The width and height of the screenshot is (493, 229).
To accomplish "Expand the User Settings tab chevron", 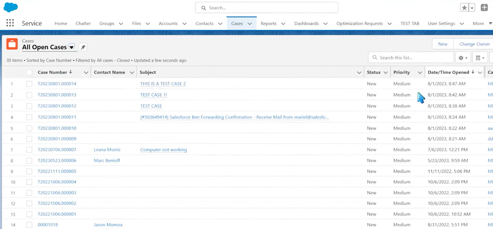I will (x=462, y=24).
